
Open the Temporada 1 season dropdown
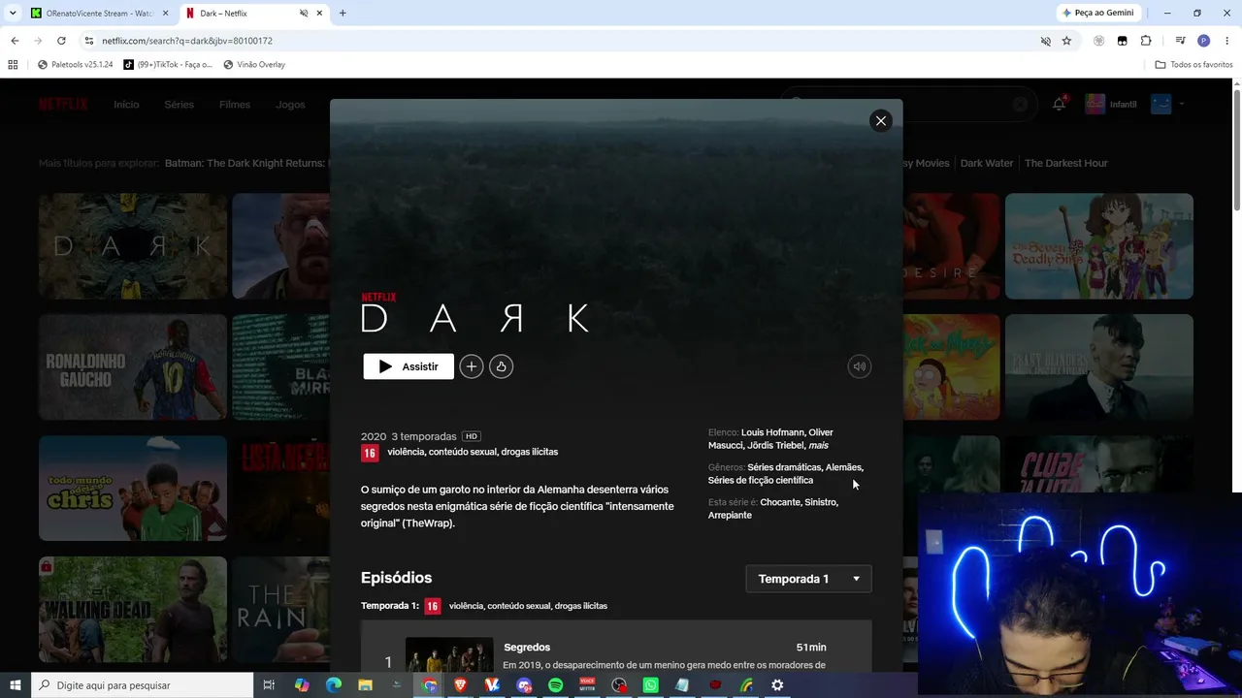808,579
